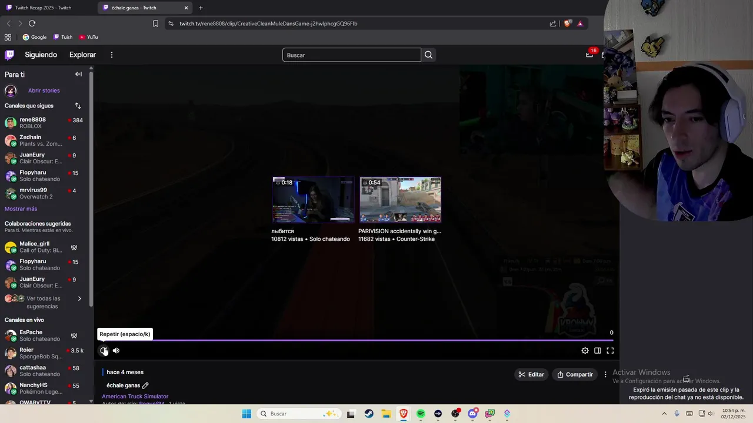Image resolution: width=753 pixels, height=423 pixels.
Task: Click Mostrar más under followed channels
Action: [x=21, y=209]
